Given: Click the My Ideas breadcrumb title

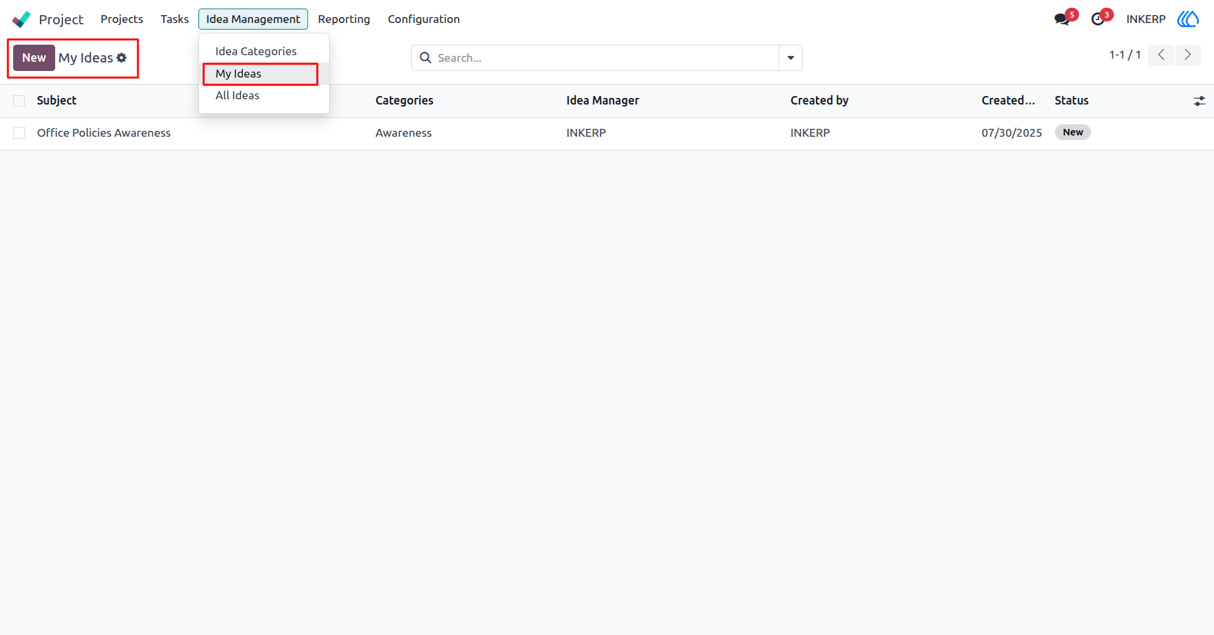Looking at the screenshot, I should click(x=85, y=58).
